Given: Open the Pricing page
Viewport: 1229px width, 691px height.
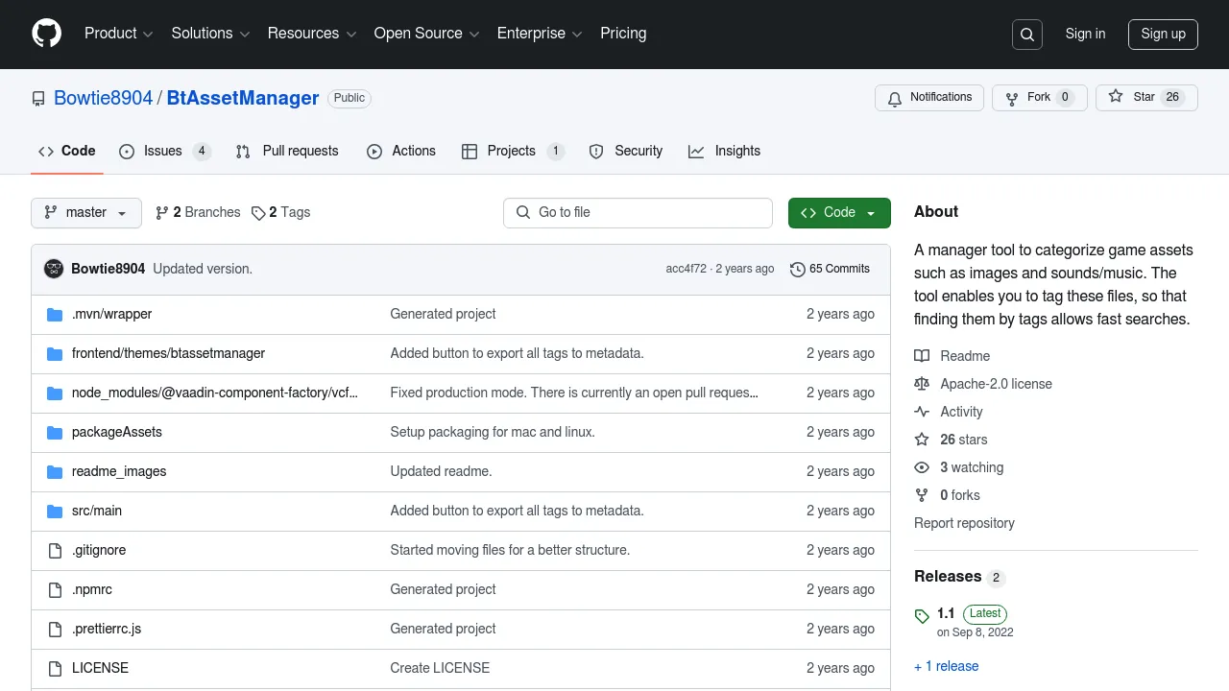Looking at the screenshot, I should [623, 34].
